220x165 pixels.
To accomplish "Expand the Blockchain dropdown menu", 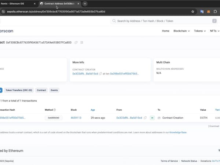I will (181, 31).
